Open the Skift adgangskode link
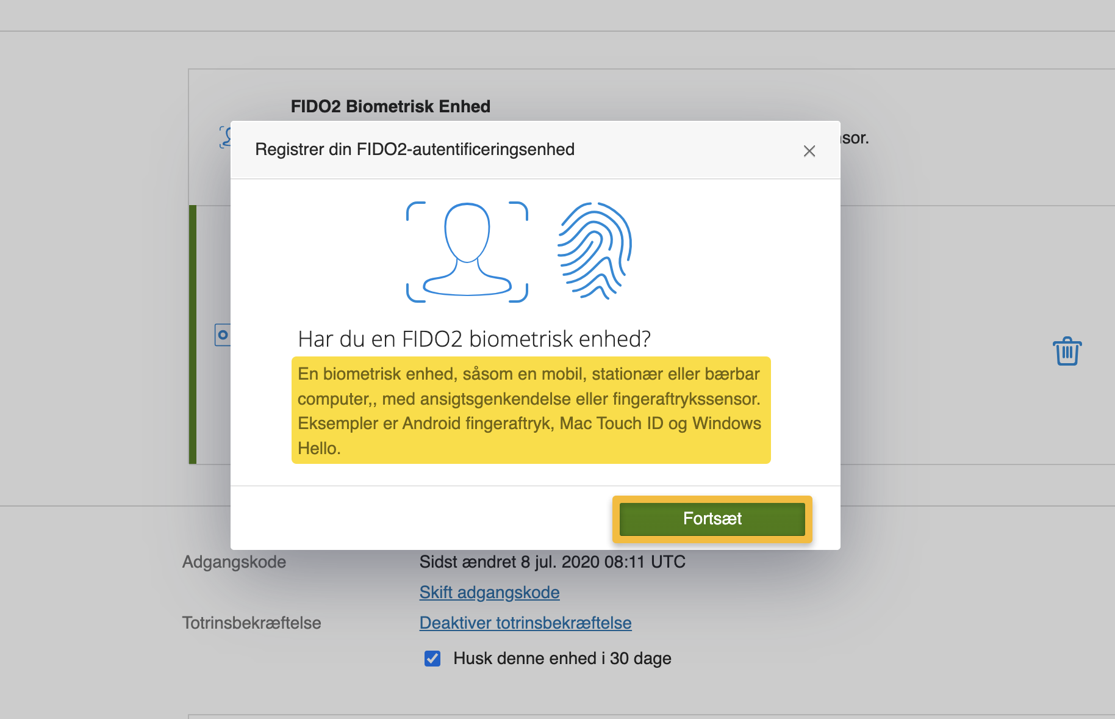This screenshot has height=719, width=1115. pyautogui.click(x=489, y=592)
